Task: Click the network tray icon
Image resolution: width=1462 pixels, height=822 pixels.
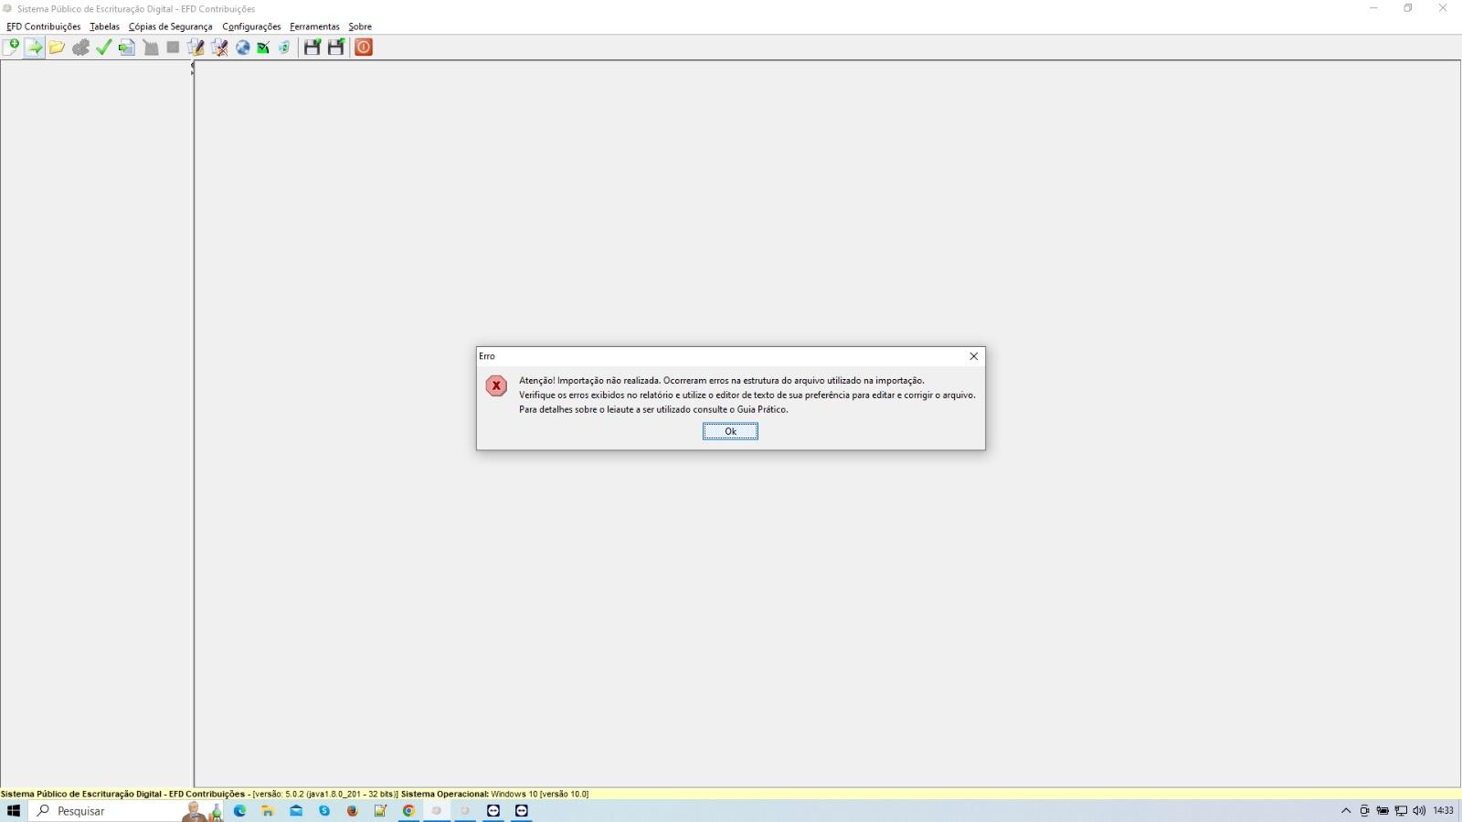Action: (1401, 811)
